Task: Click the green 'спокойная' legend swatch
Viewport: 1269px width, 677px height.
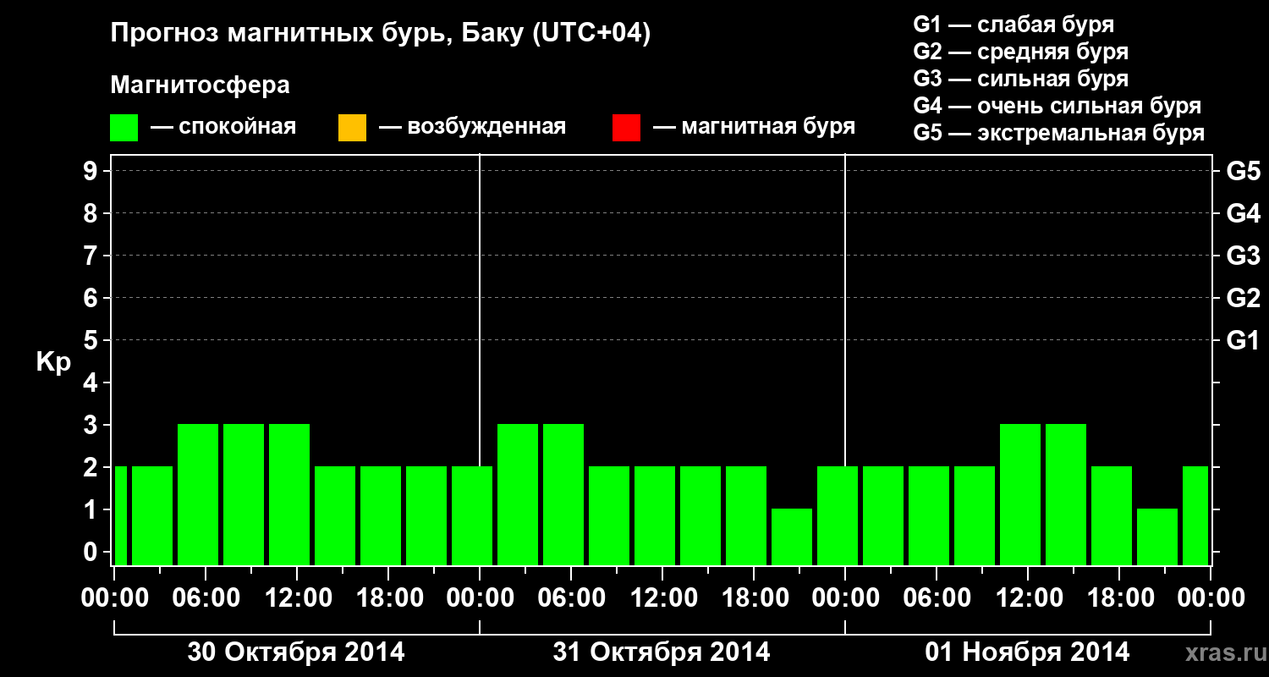Action: [x=124, y=128]
